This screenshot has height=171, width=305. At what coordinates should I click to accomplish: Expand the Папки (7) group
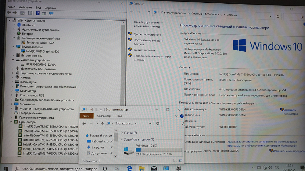tap(122, 133)
